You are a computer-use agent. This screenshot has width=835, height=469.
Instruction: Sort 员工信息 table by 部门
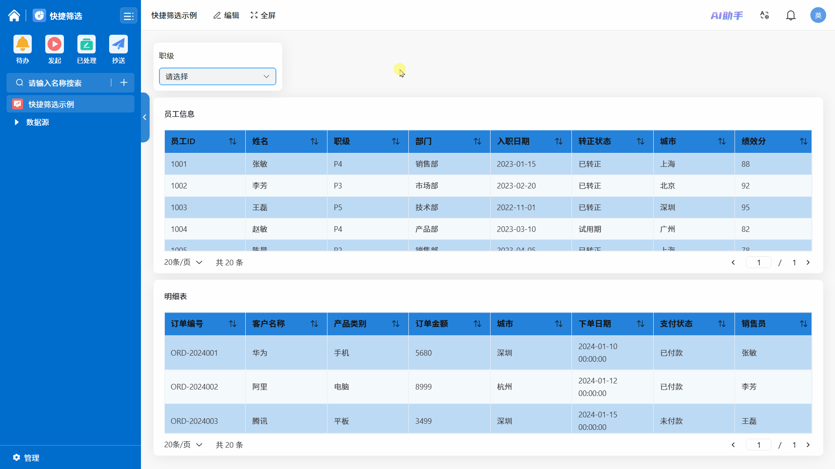pos(478,142)
